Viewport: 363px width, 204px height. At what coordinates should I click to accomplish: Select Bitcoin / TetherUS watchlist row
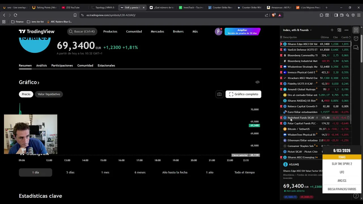[x=315, y=129]
